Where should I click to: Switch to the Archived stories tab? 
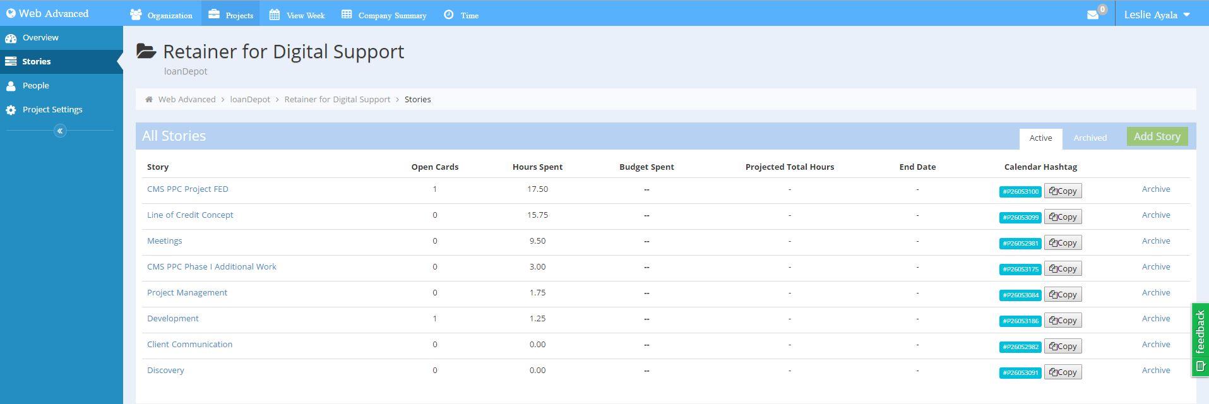click(x=1090, y=138)
